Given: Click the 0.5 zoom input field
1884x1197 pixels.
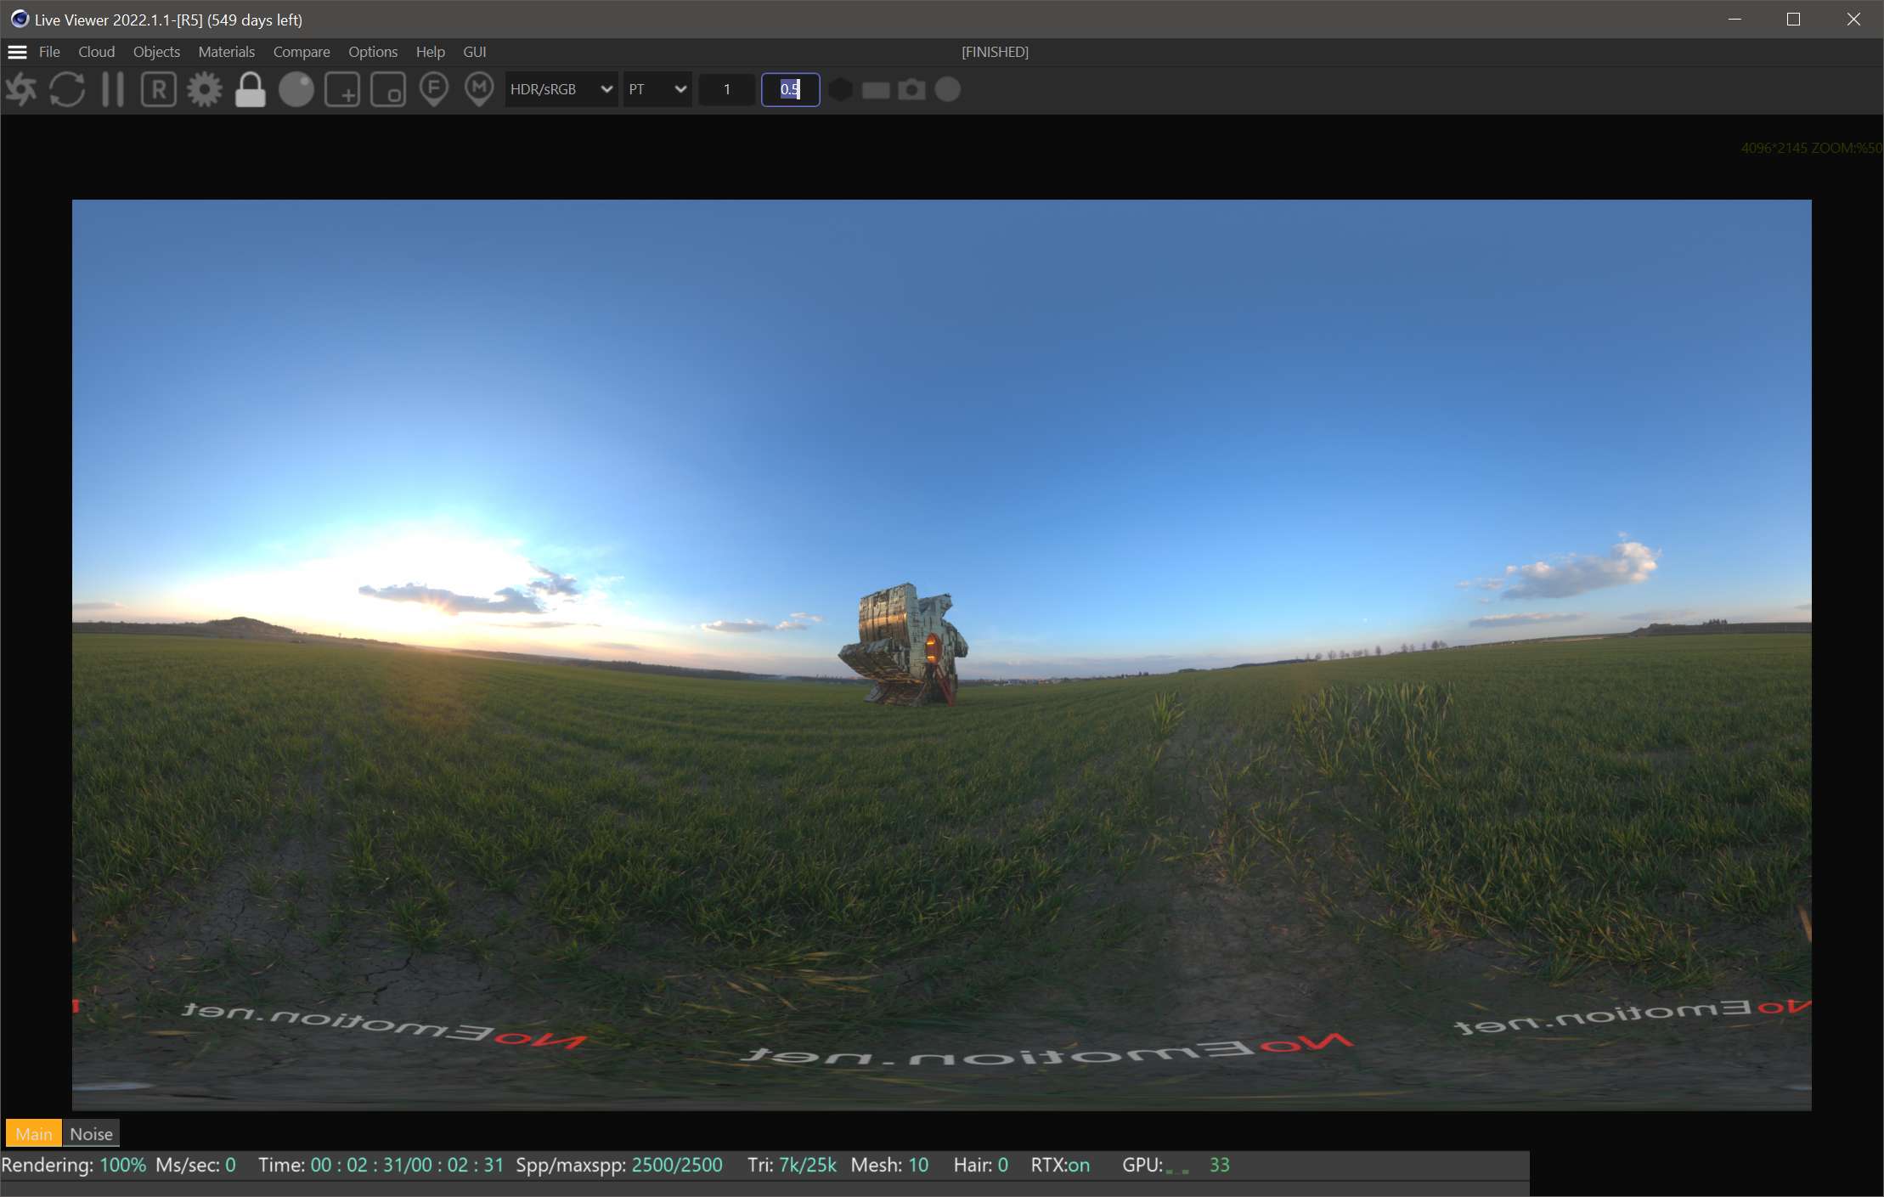Looking at the screenshot, I should tap(790, 89).
